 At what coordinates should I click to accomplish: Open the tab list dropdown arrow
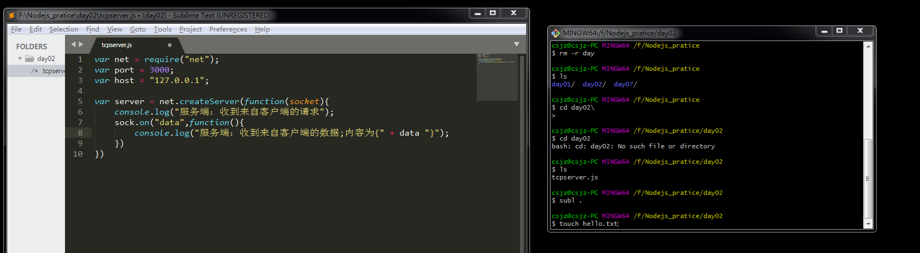click(x=517, y=44)
